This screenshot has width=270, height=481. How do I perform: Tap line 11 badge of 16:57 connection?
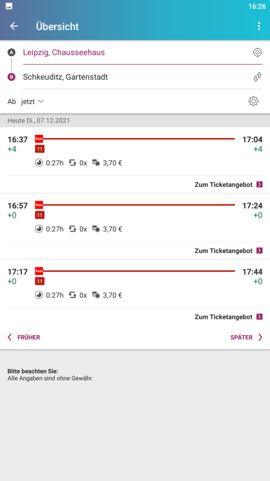(39, 215)
